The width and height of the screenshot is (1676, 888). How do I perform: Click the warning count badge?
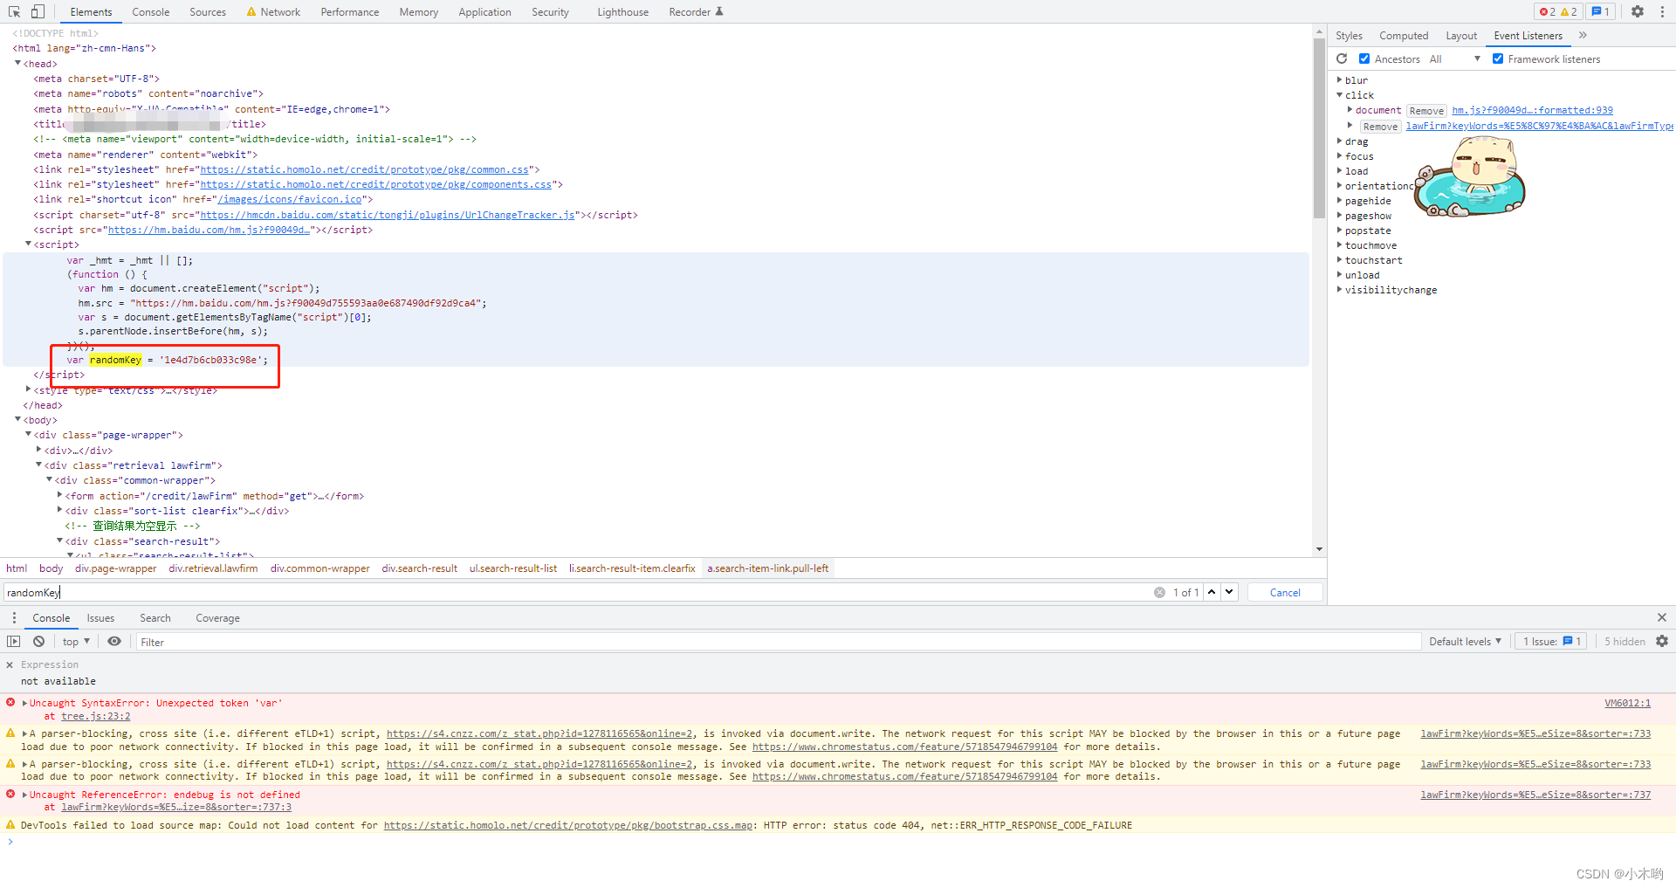click(1569, 11)
